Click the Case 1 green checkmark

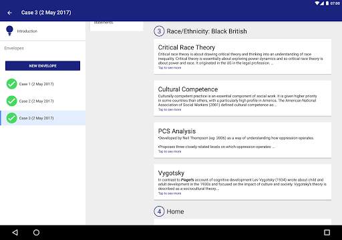pyautogui.click(x=11, y=84)
